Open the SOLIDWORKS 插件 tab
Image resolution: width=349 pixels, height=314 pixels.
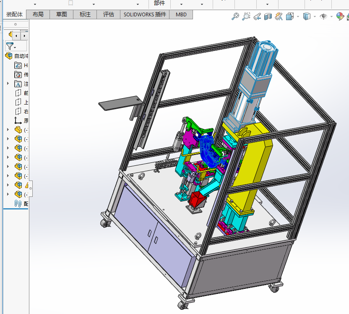(145, 14)
